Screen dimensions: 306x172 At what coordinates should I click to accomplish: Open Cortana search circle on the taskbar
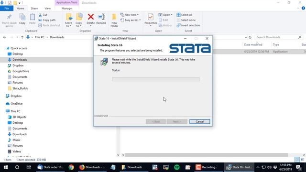coord(17,167)
